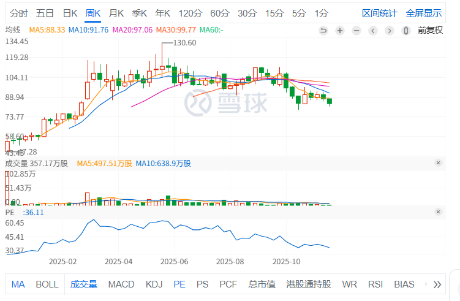
Task: Click 全屏显示 fullscreen link
Action: 424,13
